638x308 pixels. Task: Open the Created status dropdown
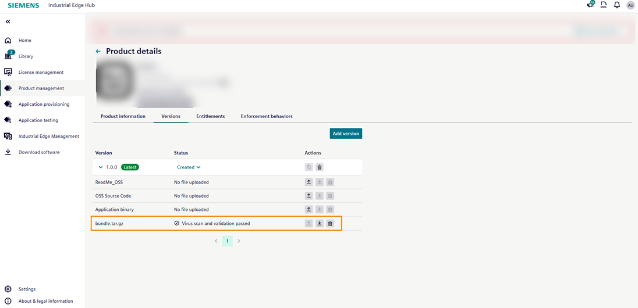point(189,167)
